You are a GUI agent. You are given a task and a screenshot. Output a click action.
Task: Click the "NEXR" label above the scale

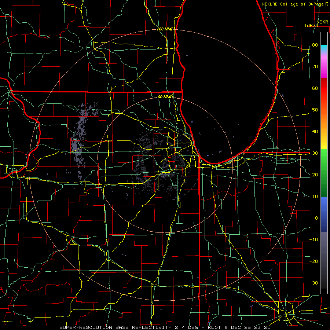[322, 22]
